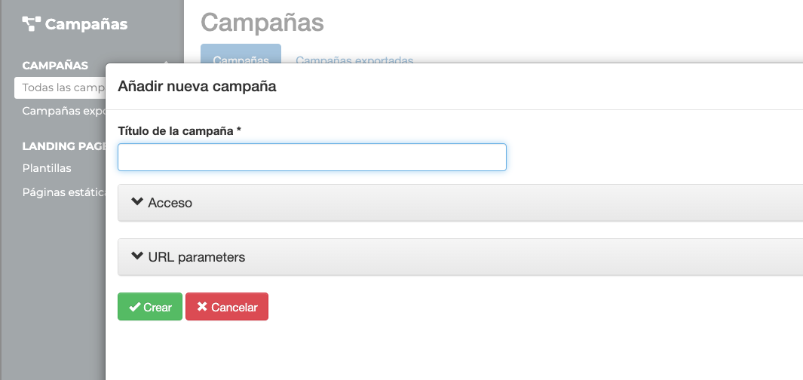
Task: Open Plantillas in the sidebar
Action: (x=47, y=168)
